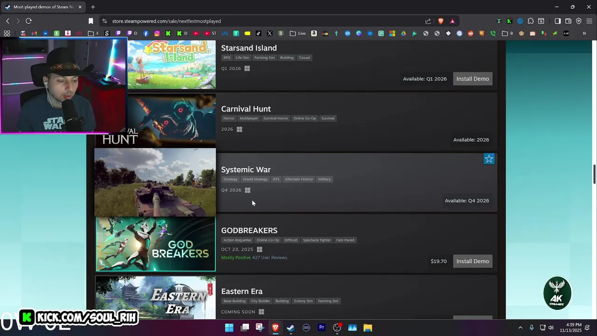
Task: Open Adobe Premiere Pro from taskbar
Action: click(x=321, y=328)
